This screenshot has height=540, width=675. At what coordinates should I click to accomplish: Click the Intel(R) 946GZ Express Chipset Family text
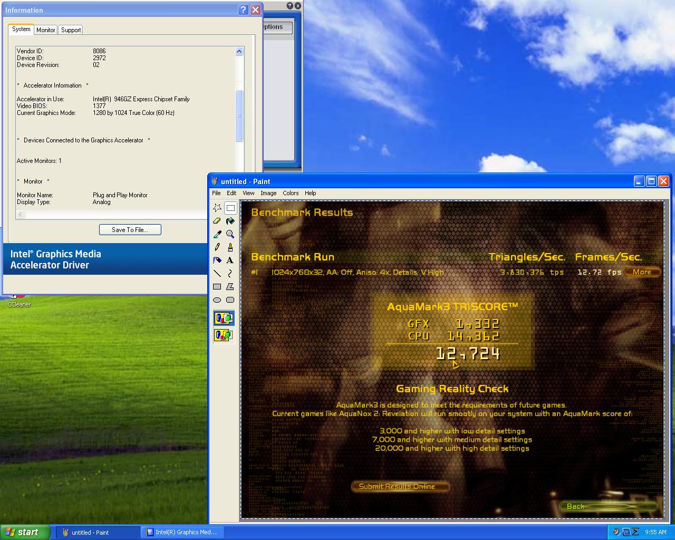pos(141,99)
